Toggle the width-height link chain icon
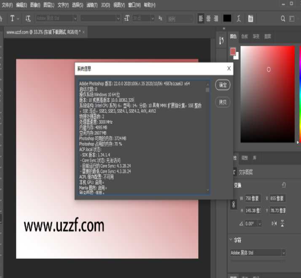 (x=234, y=204)
